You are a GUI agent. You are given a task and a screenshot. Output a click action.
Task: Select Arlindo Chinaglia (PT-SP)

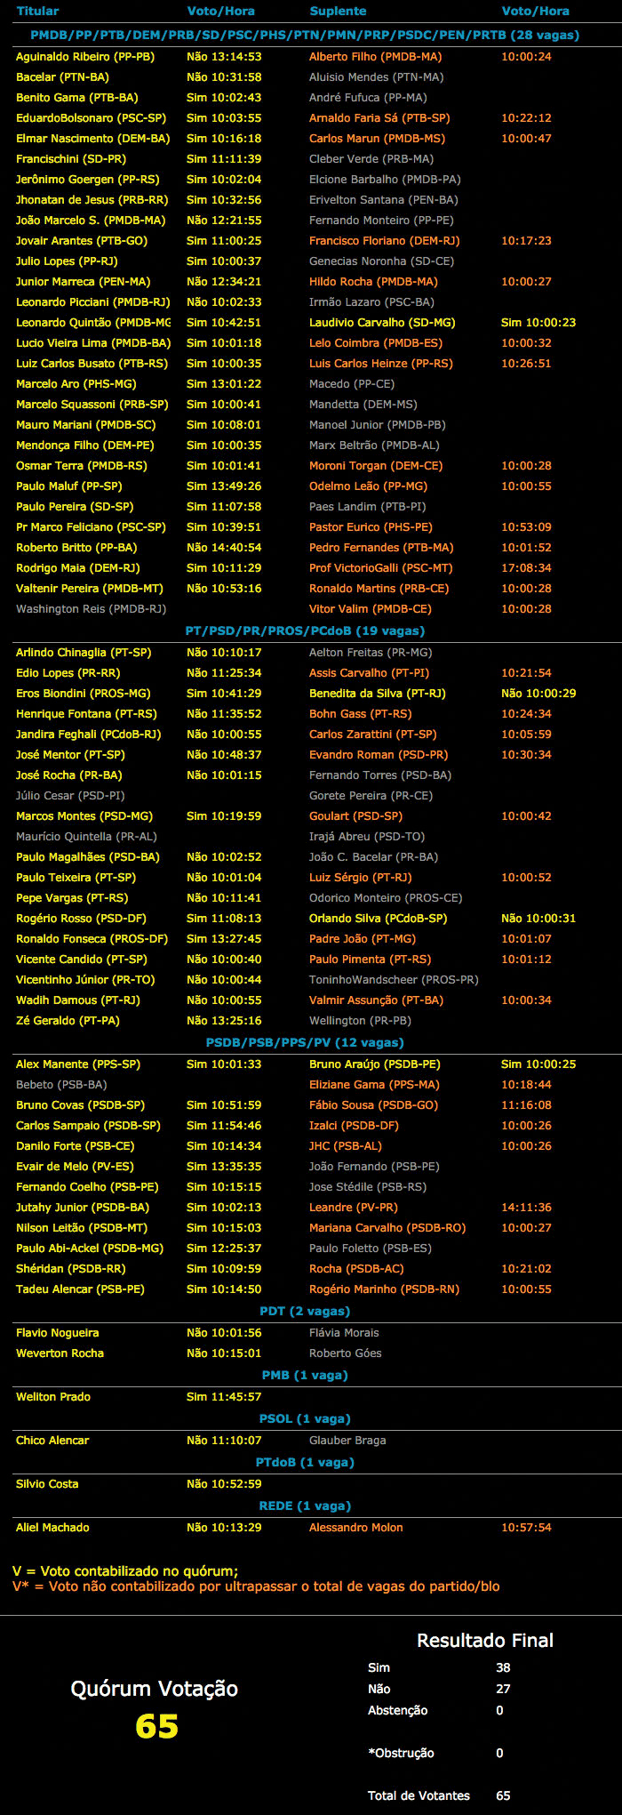pyautogui.click(x=84, y=653)
